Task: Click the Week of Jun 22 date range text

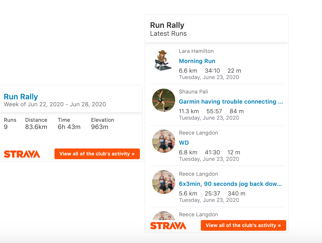Action: click(55, 104)
